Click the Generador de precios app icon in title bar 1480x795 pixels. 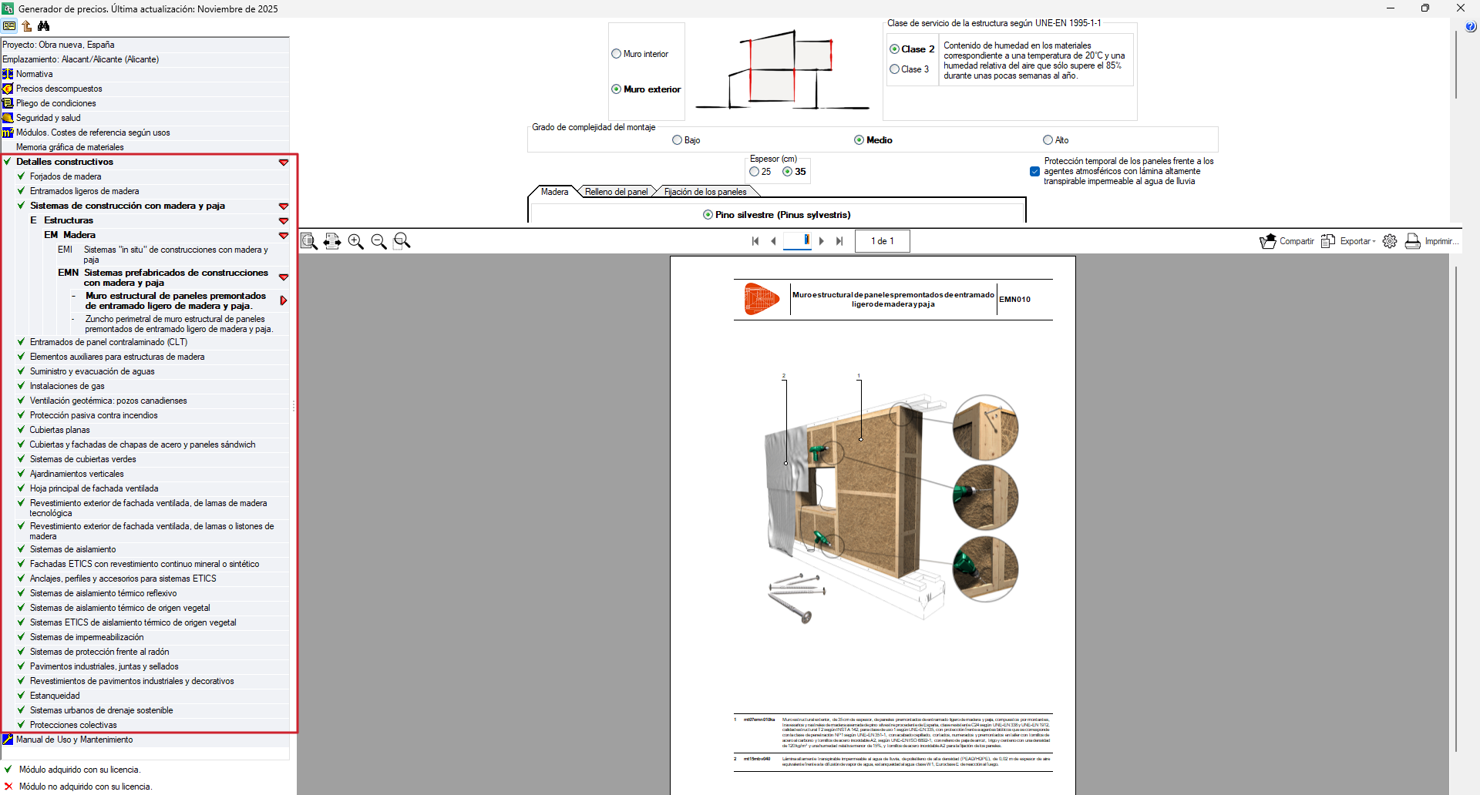tap(8, 8)
